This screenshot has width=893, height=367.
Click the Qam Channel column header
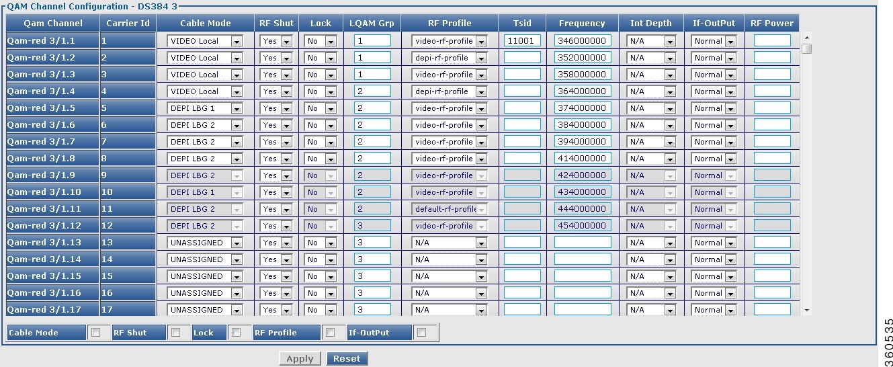click(x=52, y=23)
